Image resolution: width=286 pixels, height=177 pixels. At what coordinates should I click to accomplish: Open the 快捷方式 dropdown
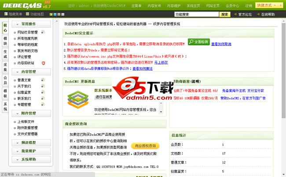(267, 5)
